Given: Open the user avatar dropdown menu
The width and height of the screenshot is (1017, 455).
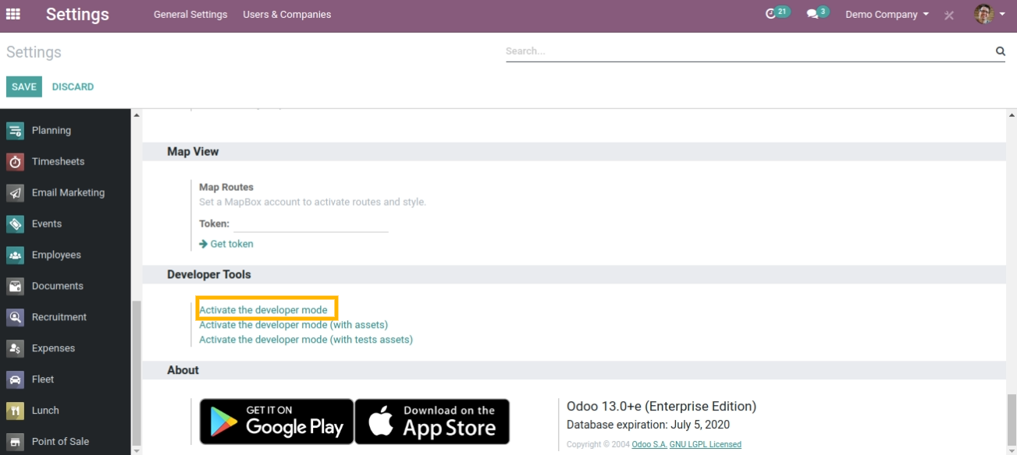Looking at the screenshot, I should (x=989, y=14).
